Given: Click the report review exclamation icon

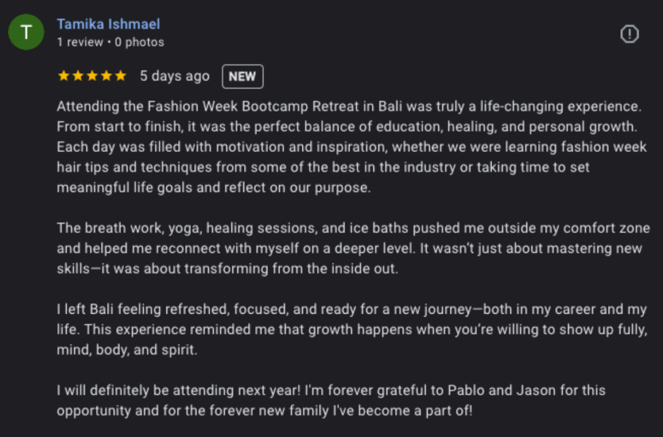Looking at the screenshot, I should pyautogui.click(x=629, y=34).
